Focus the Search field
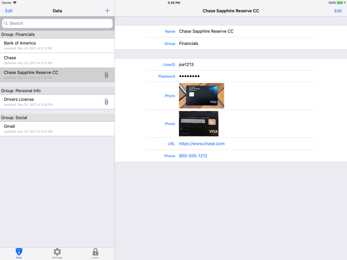The width and height of the screenshot is (347, 260). click(57, 23)
